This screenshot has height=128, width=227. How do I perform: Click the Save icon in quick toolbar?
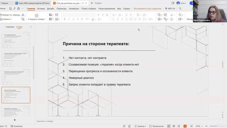[10, 9]
